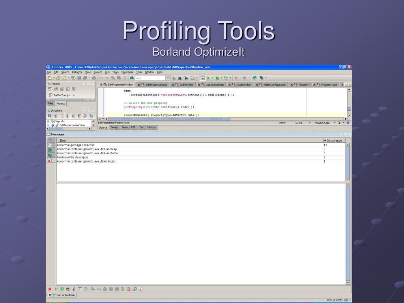Click the green Pause program icon
Viewport: 404px width, 303px height.
pyautogui.click(x=62, y=289)
